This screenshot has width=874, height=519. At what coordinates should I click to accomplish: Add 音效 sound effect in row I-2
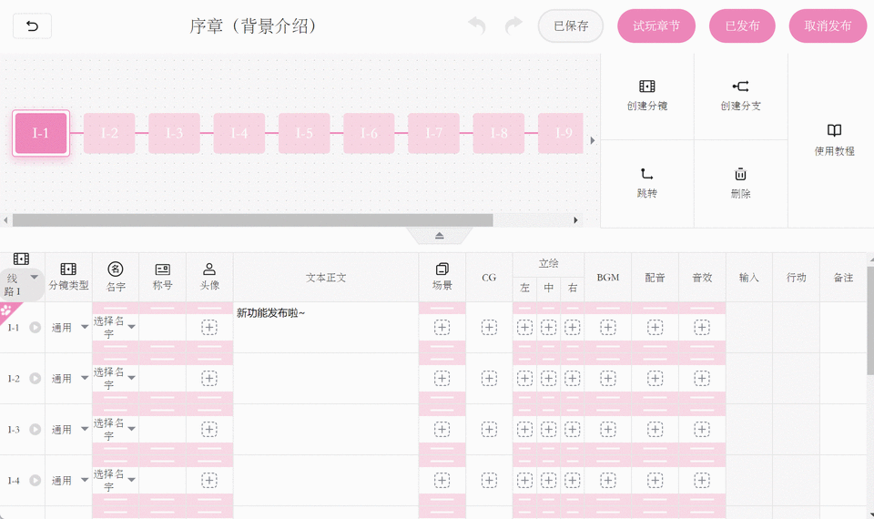coord(702,379)
